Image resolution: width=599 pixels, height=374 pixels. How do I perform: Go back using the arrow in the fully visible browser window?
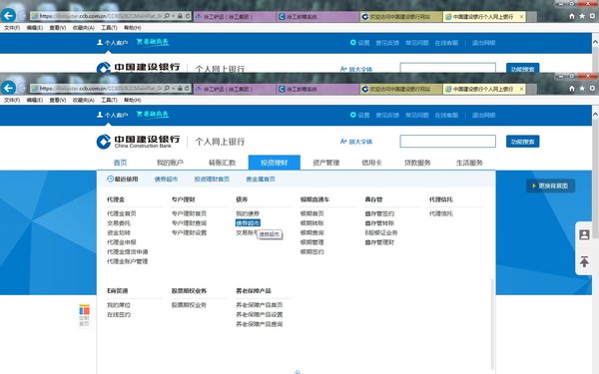coord(8,88)
